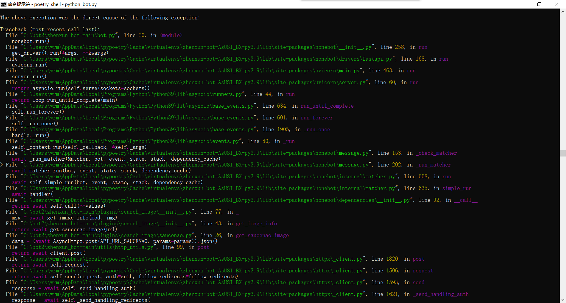Viewport: 566px width, 303px height.
Task: Click the search_image __init__.py line 77 entry
Action: [122, 212]
